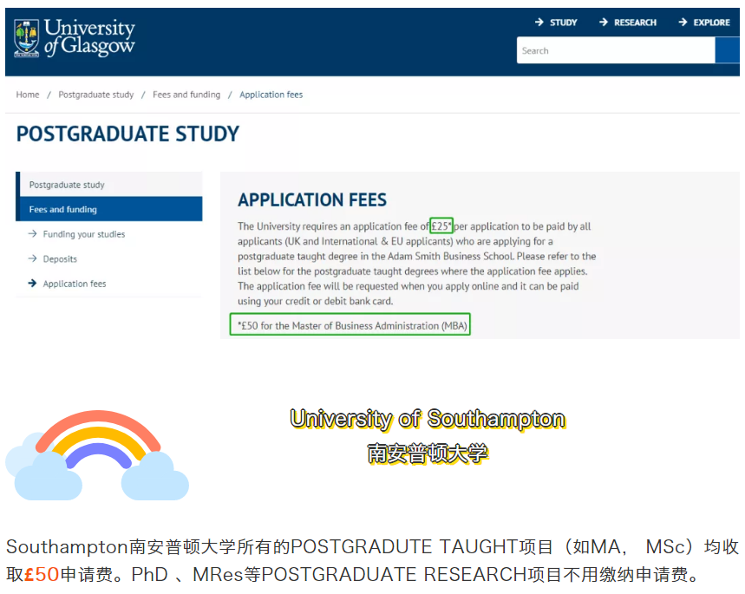Click the STUDY arrow icon
Screen dimensions: 745x594
click(539, 22)
